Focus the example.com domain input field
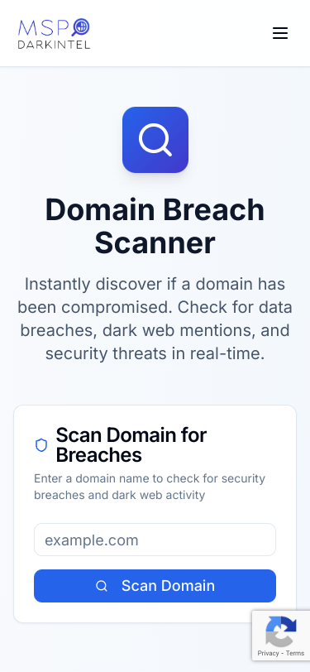Viewport: 310px width, 672px height. [x=155, y=540]
